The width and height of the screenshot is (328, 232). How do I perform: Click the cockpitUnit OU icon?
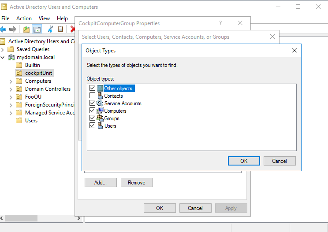[x=19, y=73]
